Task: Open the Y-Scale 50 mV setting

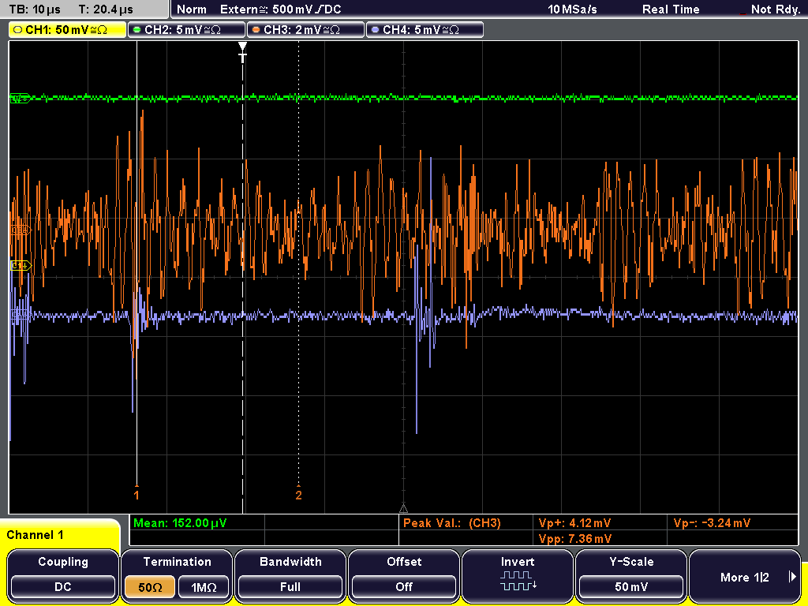Action: 631,587
